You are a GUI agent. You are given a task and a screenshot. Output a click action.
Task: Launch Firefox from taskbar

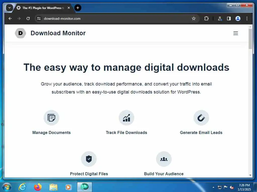[38, 187]
